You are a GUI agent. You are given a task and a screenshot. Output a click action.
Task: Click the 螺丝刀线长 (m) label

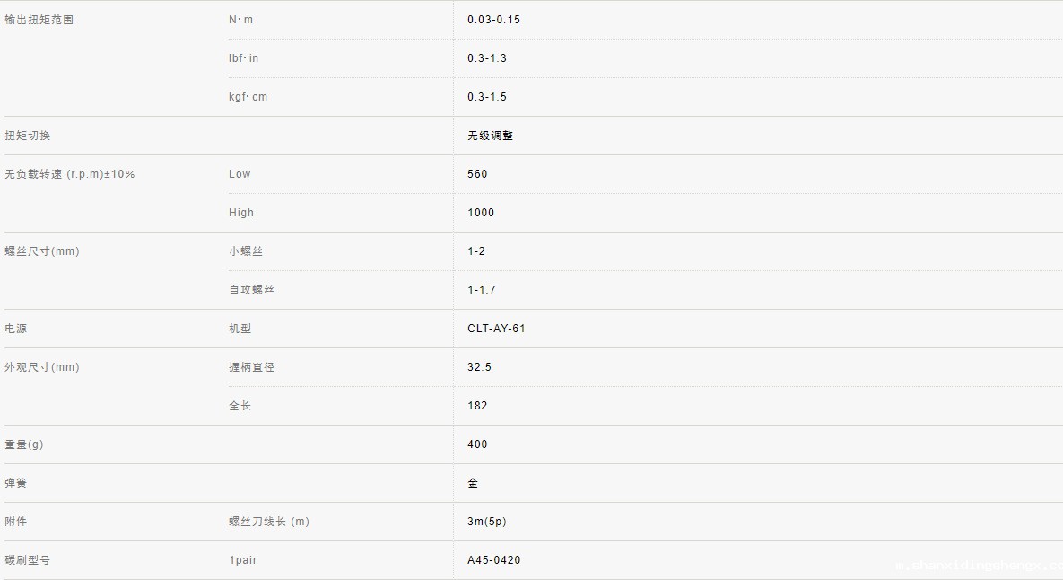click(x=268, y=522)
